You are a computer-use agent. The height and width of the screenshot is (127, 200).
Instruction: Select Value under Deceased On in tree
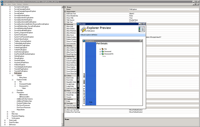tap(24, 88)
